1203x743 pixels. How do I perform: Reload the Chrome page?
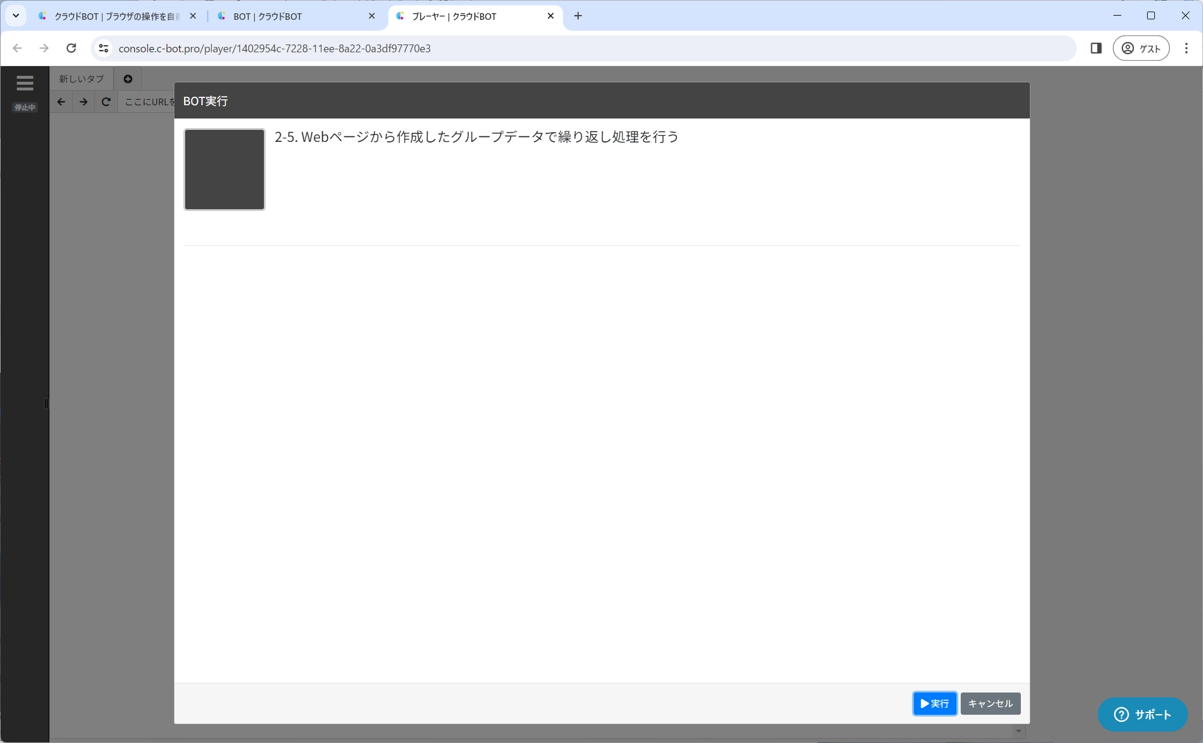pos(71,48)
